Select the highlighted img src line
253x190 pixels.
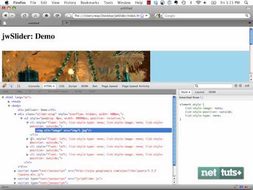pyautogui.click(x=103, y=130)
